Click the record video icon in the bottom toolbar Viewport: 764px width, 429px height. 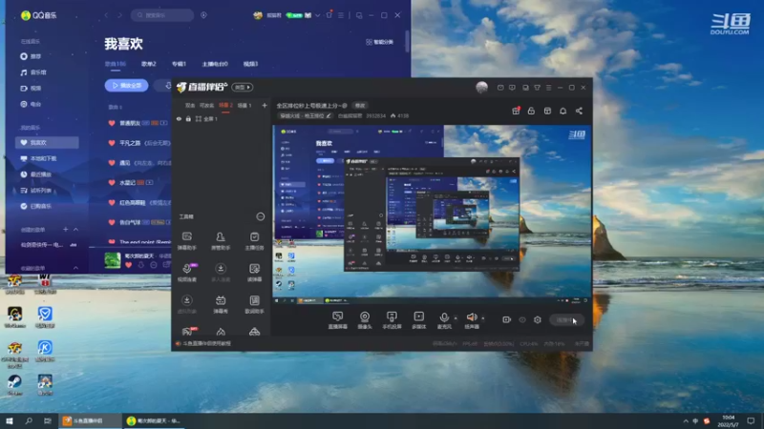[x=507, y=319]
